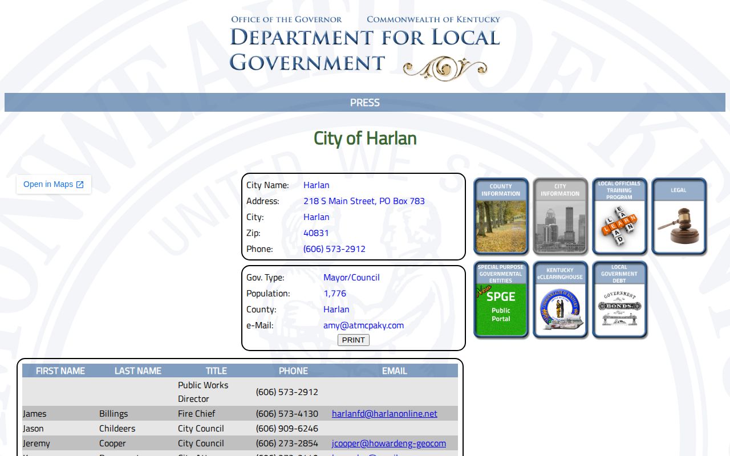Click the population value 1,776
The height and width of the screenshot is (456, 730).
click(x=335, y=294)
